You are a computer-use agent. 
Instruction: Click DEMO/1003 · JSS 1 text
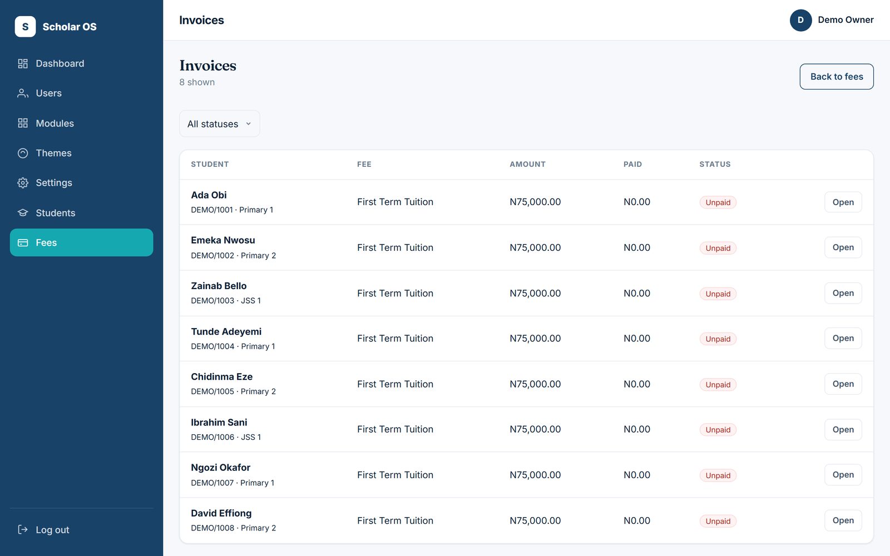226,300
